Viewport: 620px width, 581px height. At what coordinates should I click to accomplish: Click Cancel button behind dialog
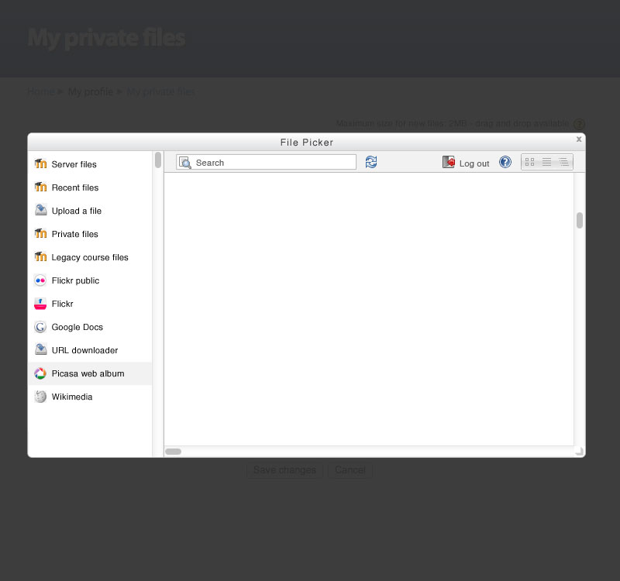point(350,470)
